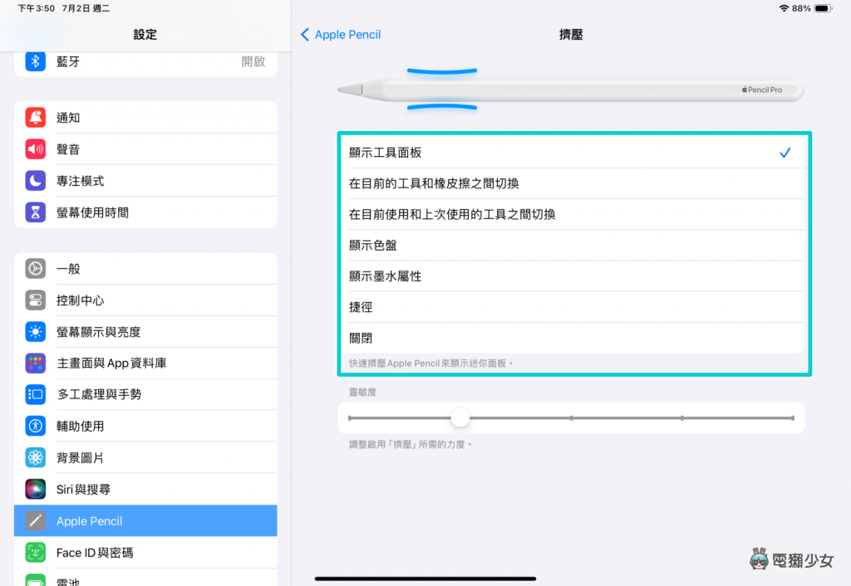Tap the home indicator bar at bottom
Viewport: 851px width, 586px height.
(x=425, y=579)
